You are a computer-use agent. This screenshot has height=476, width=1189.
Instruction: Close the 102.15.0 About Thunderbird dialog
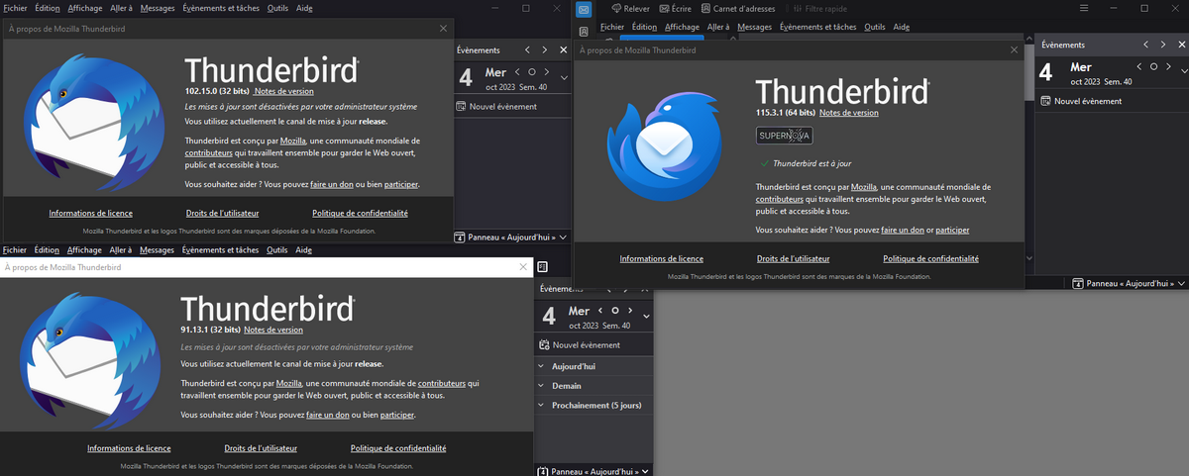pyautogui.click(x=444, y=29)
